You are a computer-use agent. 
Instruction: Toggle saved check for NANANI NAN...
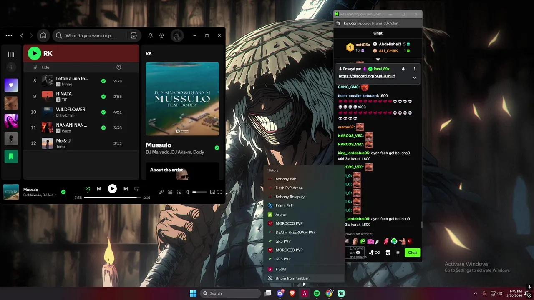coord(103,128)
